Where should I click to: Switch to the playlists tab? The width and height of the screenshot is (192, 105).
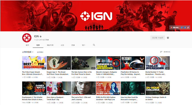tap(50, 45)
